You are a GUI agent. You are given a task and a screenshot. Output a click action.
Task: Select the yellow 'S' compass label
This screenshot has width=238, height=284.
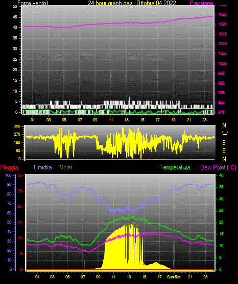pos(224,143)
